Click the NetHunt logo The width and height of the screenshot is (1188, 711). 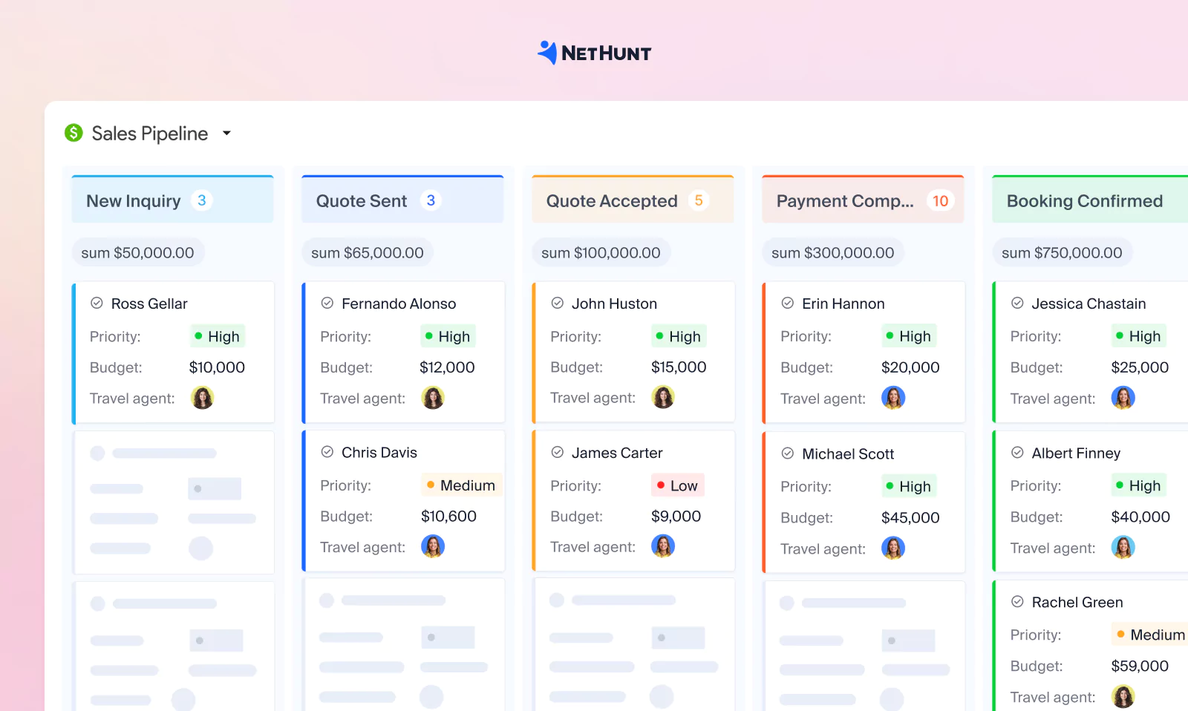click(x=593, y=52)
